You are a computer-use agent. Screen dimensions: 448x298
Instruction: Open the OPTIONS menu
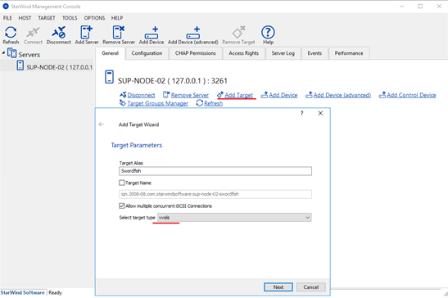tap(94, 18)
